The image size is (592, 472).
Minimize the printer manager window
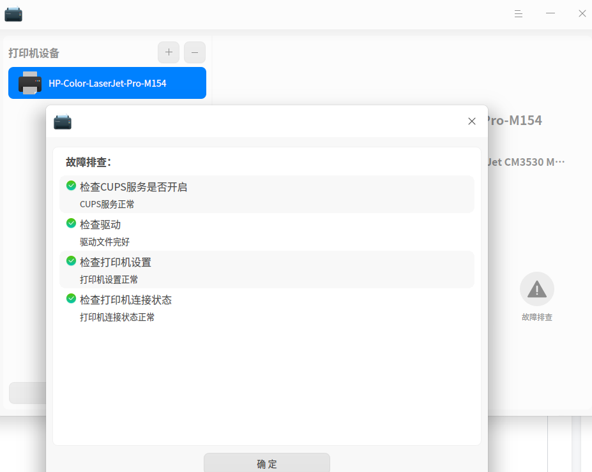tap(550, 13)
